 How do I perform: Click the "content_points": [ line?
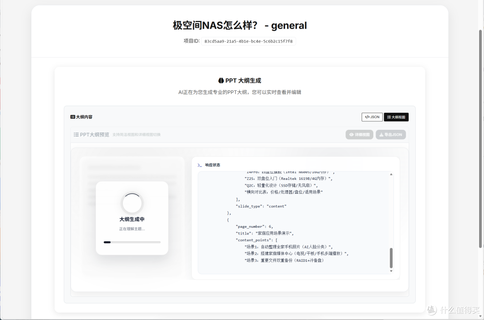[x=256, y=240]
